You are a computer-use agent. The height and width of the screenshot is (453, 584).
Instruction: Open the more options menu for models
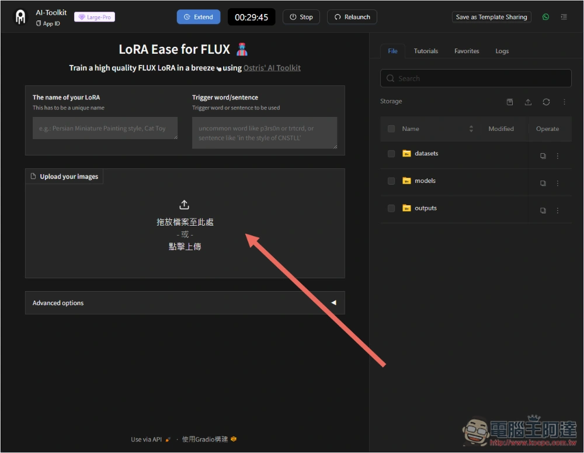(x=557, y=183)
